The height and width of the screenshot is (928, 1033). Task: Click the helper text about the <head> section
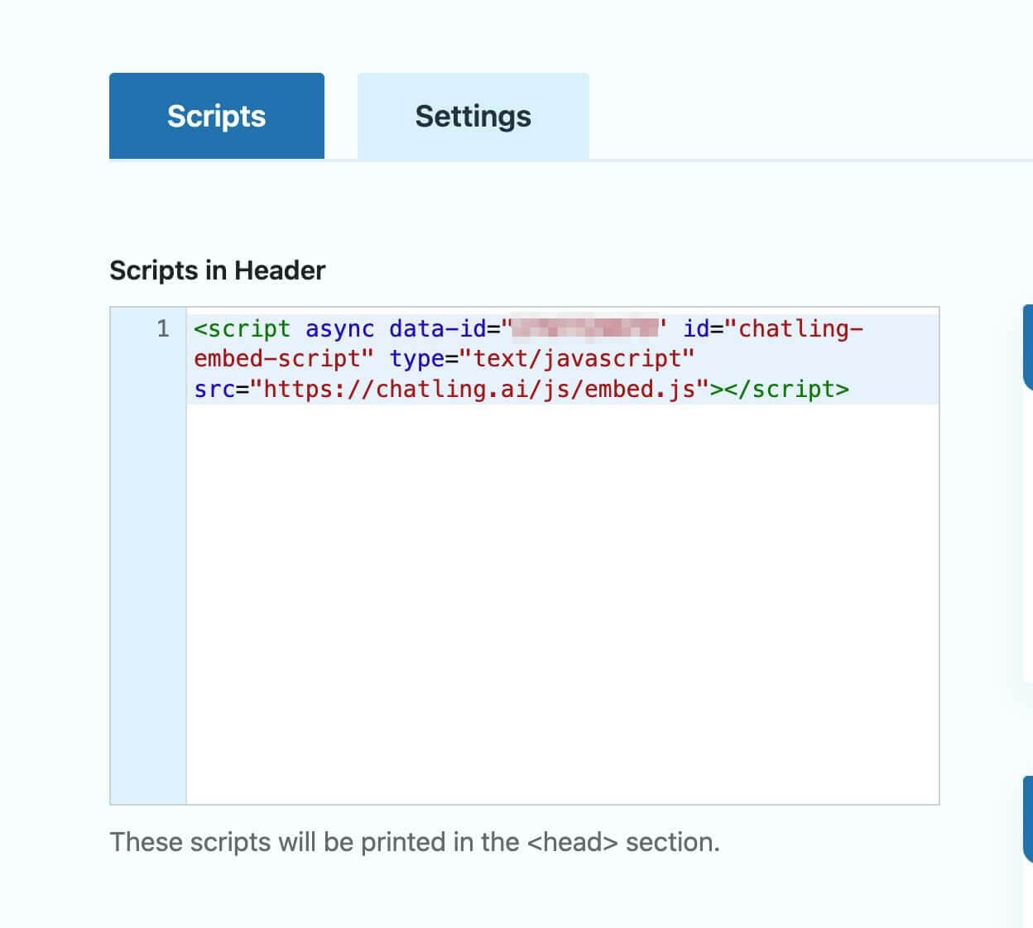pyautogui.click(x=416, y=841)
